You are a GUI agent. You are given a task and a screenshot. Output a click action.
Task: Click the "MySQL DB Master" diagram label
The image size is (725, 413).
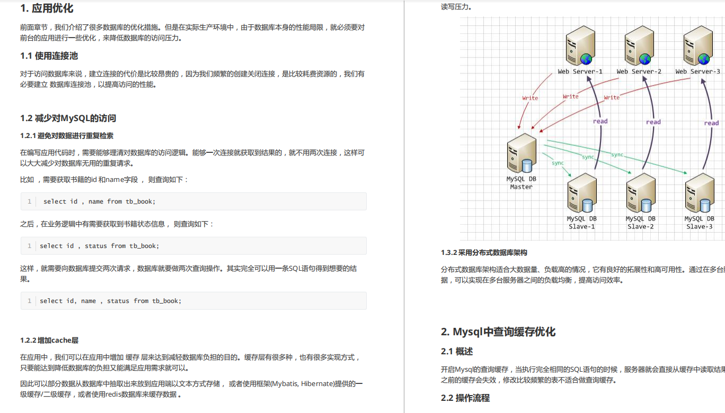click(x=521, y=183)
